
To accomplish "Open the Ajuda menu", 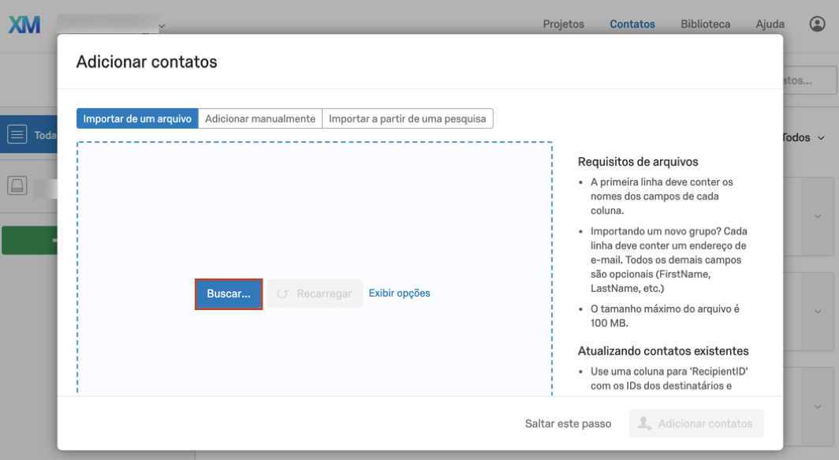I will pos(770,24).
